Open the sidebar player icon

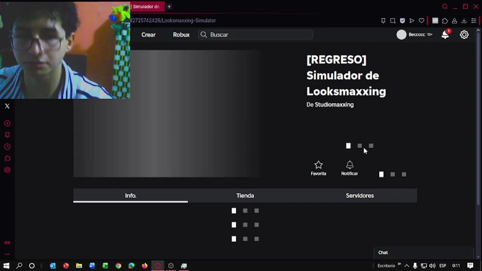tap(7, 123)
